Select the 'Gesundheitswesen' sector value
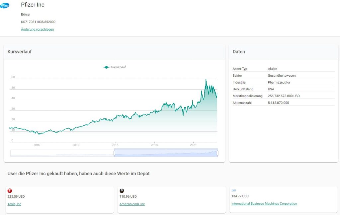Image resolution: width=340 pixels, height=215 pixels. click(x=282, y=75)
